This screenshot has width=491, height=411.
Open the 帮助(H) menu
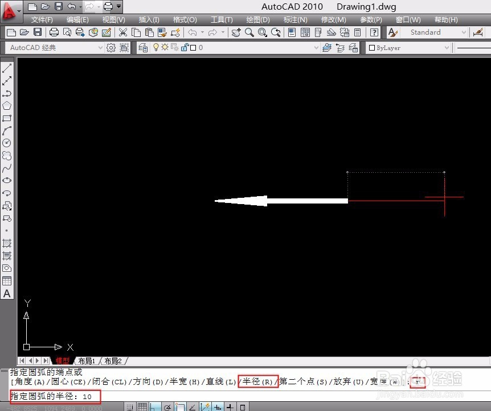(x=446, y=20)
